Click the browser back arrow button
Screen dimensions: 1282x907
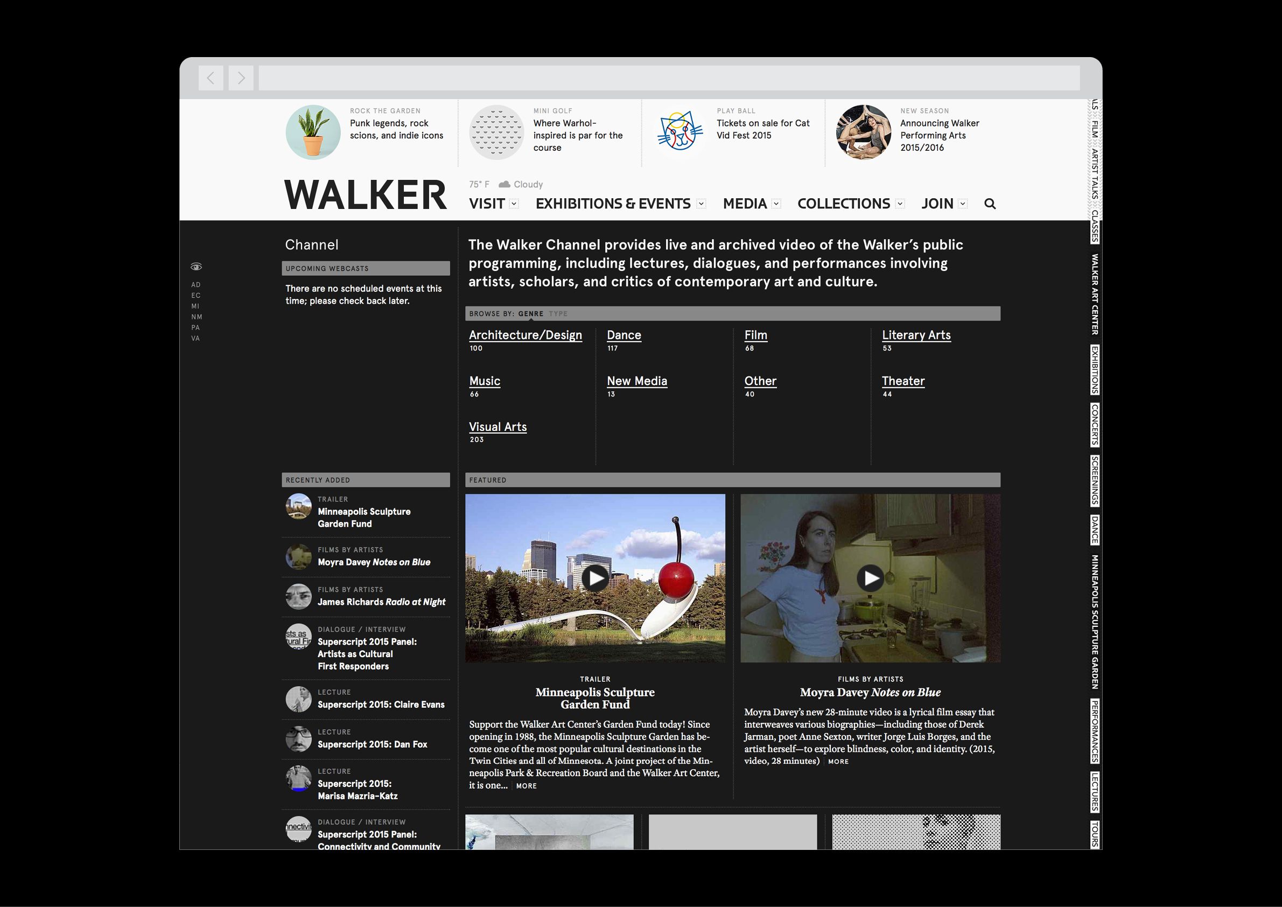[211, 78]
